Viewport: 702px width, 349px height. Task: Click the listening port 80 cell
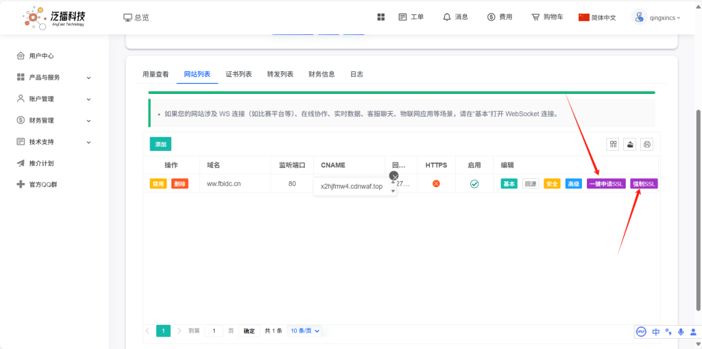pos(292,184)
